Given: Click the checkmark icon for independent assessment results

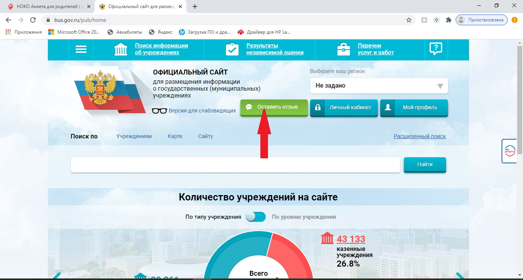Looking at the screenshot, I should click(232, 49).
